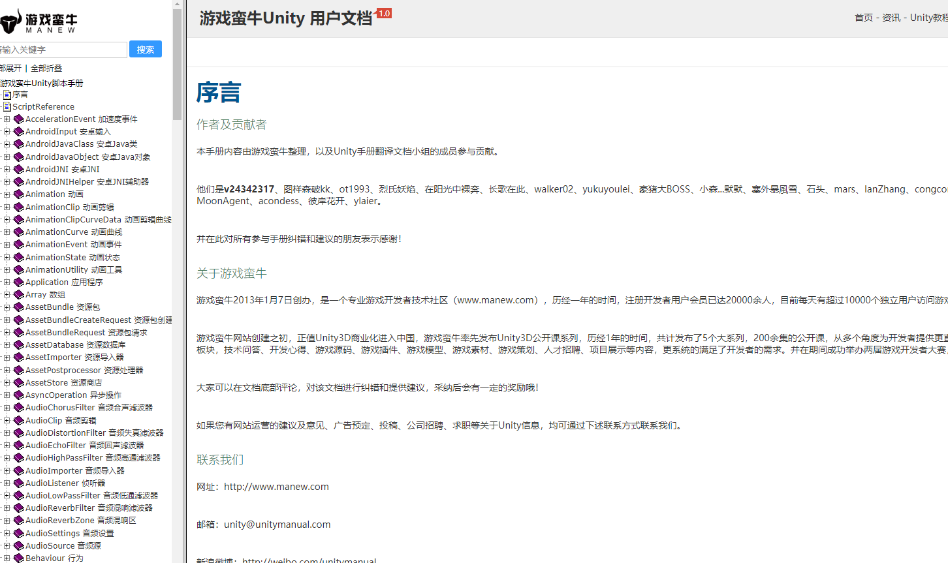The width and height of the screenshot is (948, 563).
Task: Click the AssetBundle book icon
Action: tap(19, 307)
